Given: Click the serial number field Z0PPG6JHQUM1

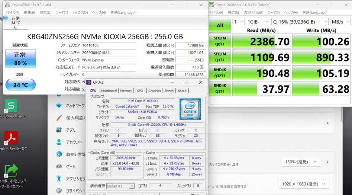Looking at the screenshot, I should pos(108,53).
